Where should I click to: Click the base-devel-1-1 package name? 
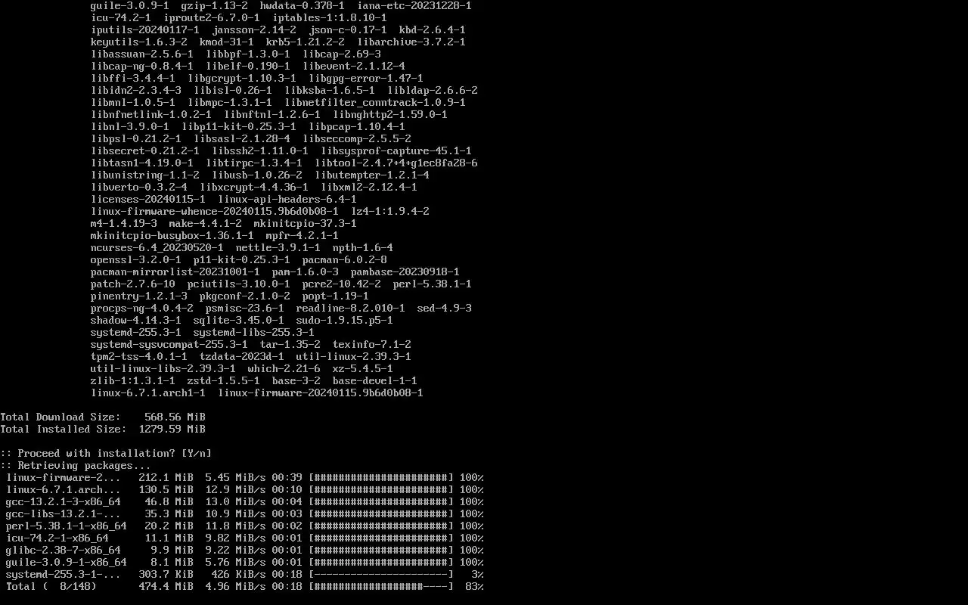375,381
